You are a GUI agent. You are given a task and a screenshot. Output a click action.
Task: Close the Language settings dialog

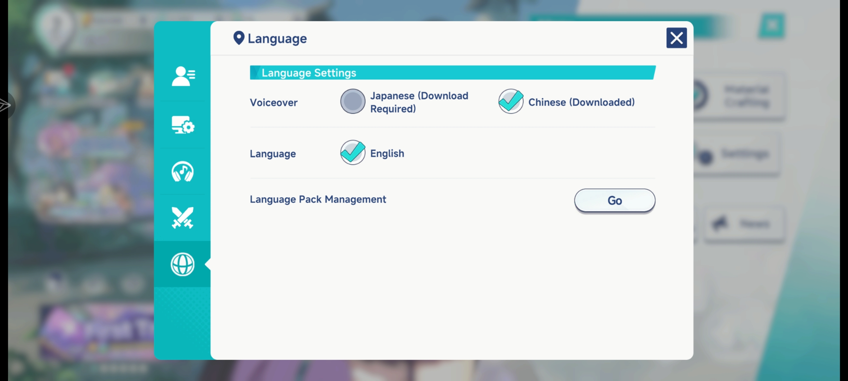pyautogui.click(x=676, y=38)
